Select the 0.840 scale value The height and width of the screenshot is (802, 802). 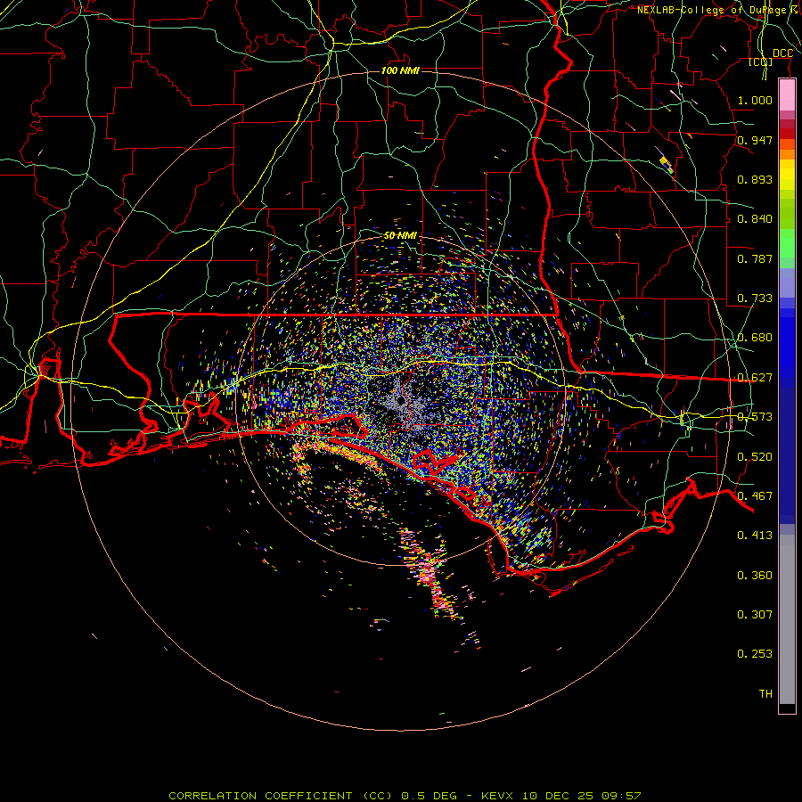coord(755,219)
